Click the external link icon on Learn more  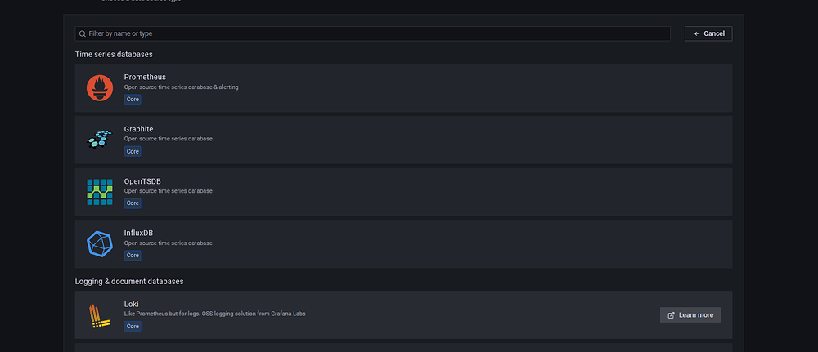coord(672,315)
